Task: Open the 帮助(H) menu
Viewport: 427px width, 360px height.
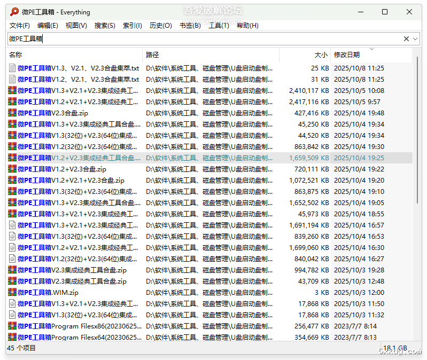Action: tap(247, 26)
